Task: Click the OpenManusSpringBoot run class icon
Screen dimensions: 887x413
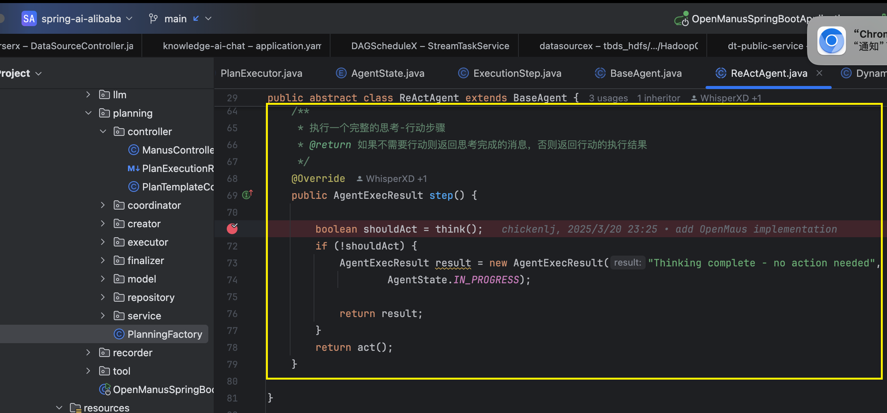Action: click(x=105, y=389)
